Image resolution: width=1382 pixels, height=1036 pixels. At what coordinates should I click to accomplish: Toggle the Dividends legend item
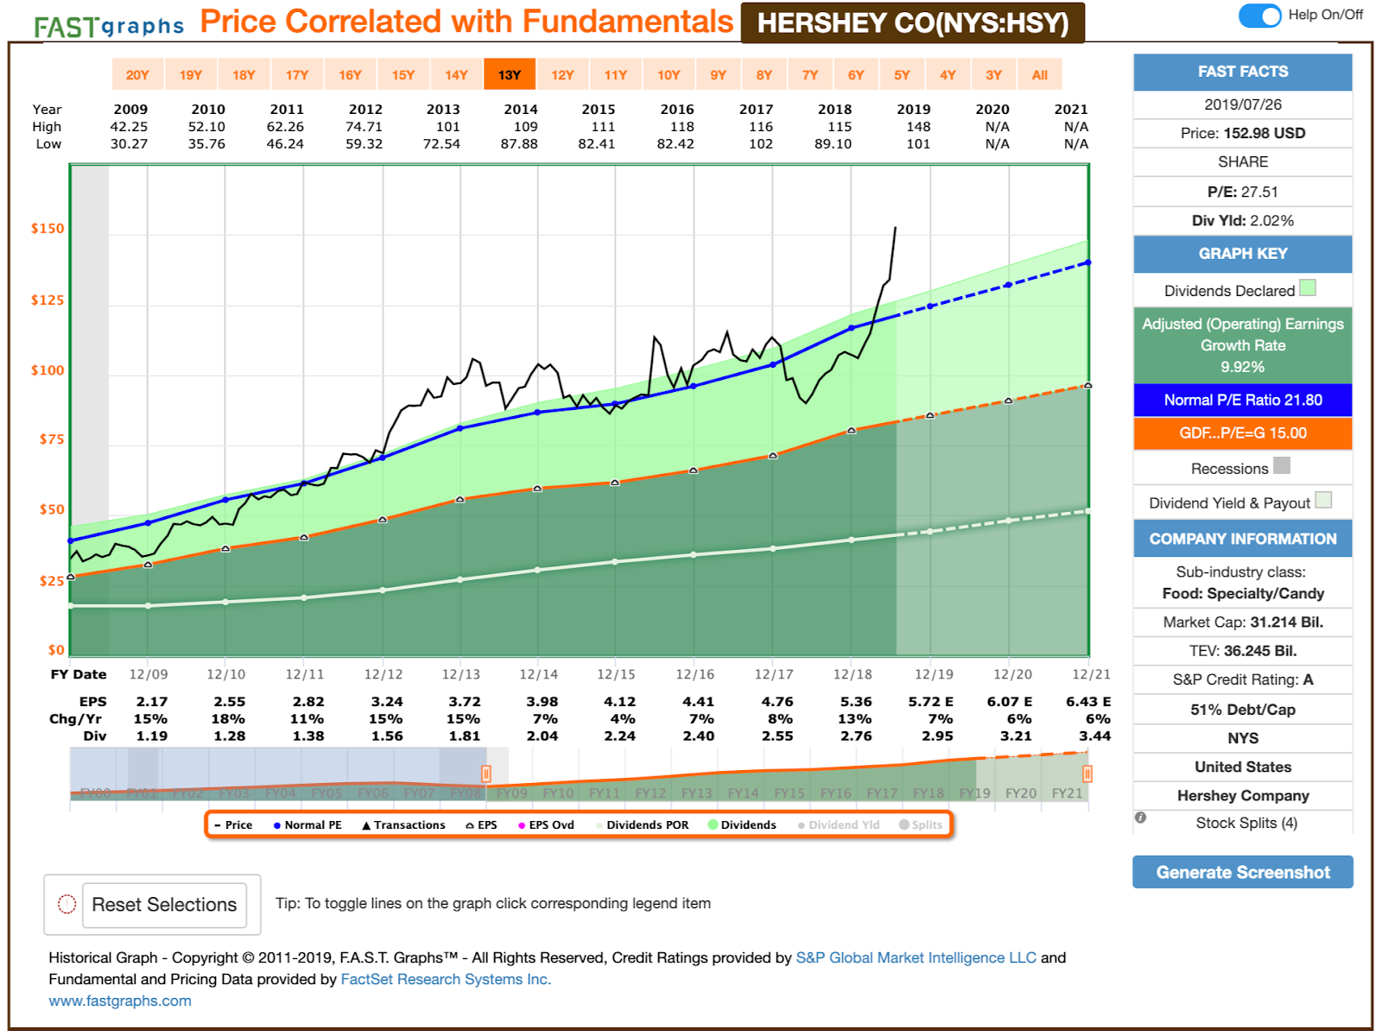tap(742, 825)
